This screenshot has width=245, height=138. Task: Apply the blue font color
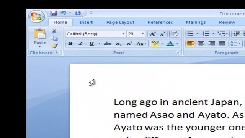click(x=170, y=43)
